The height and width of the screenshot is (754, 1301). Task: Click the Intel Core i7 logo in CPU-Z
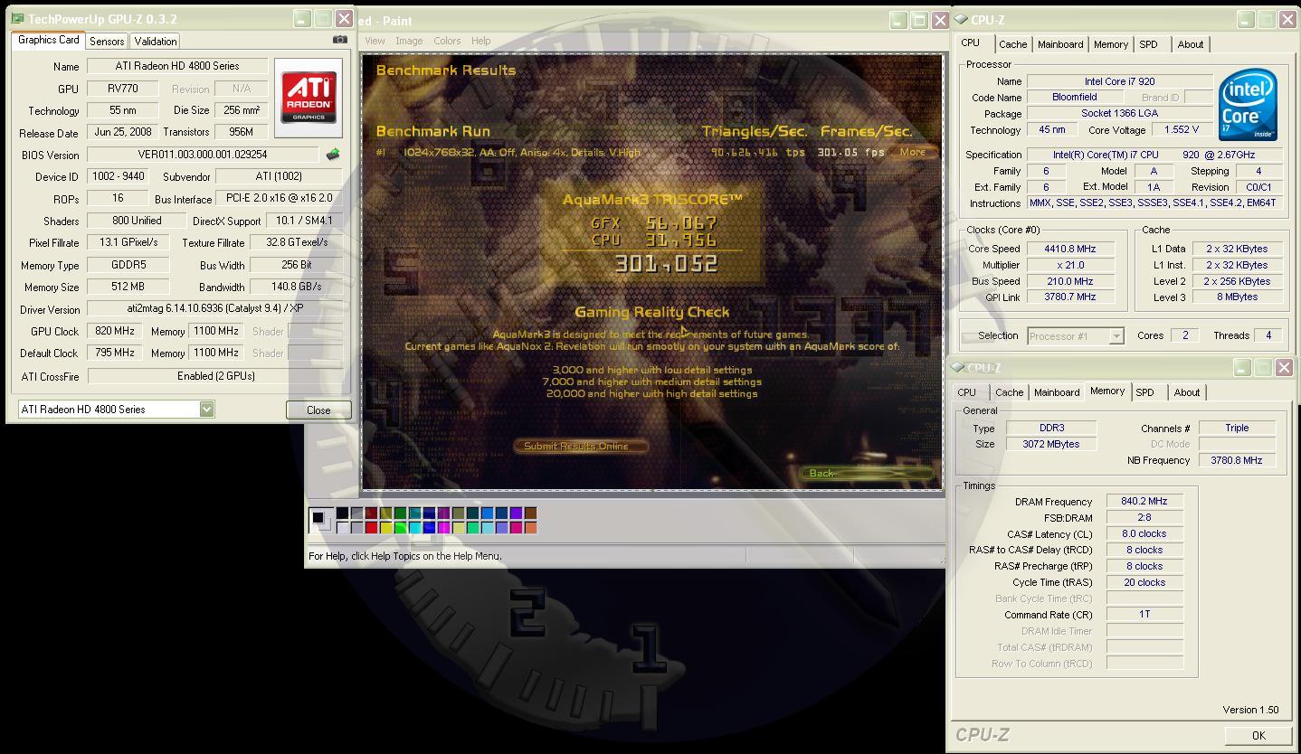1248,104
